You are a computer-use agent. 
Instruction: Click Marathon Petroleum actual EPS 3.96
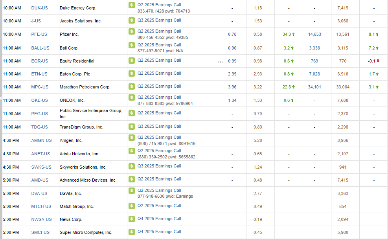pos(232,87)
